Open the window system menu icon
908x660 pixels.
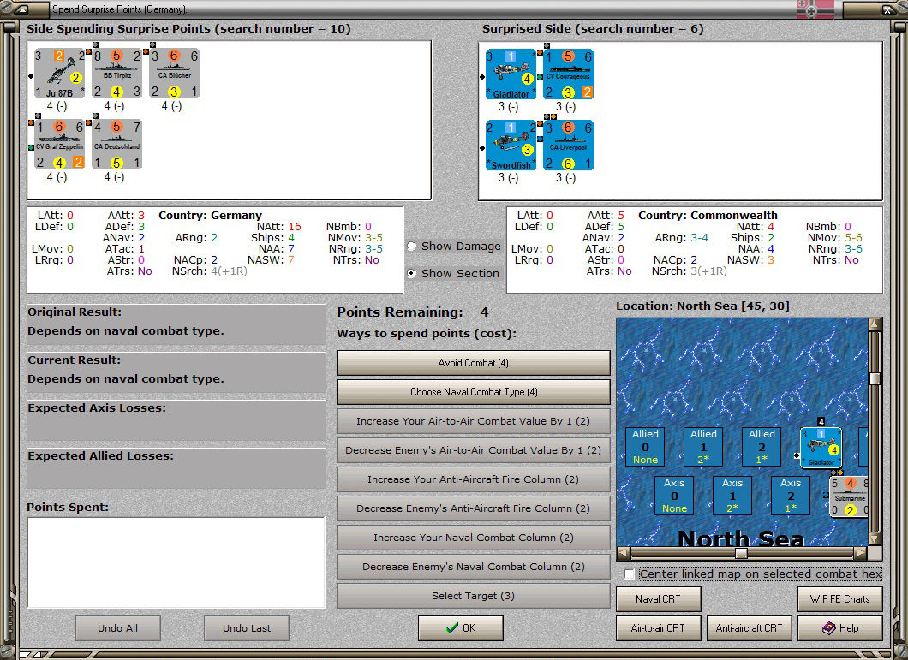click(x=21, y=9)
